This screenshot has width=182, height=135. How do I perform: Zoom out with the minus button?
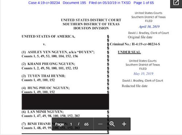100,124
